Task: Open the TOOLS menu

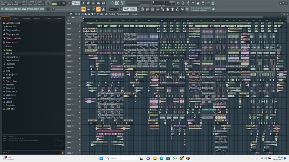Action: [37, 9]
